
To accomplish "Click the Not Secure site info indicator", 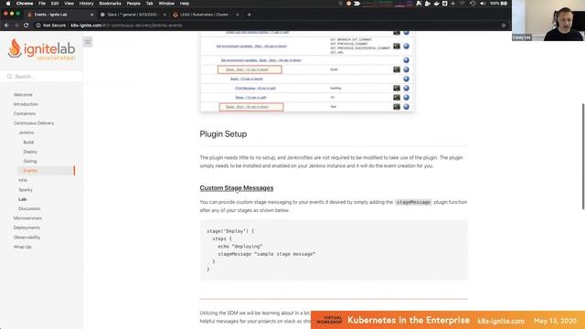I will coord(51,26).
